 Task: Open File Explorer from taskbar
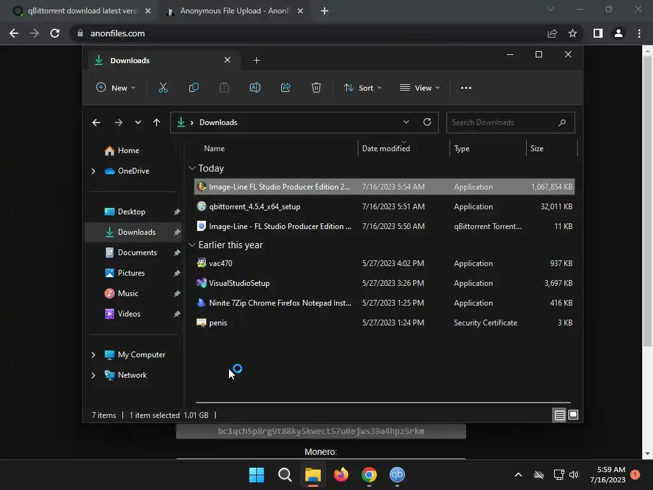coord(312,475)
